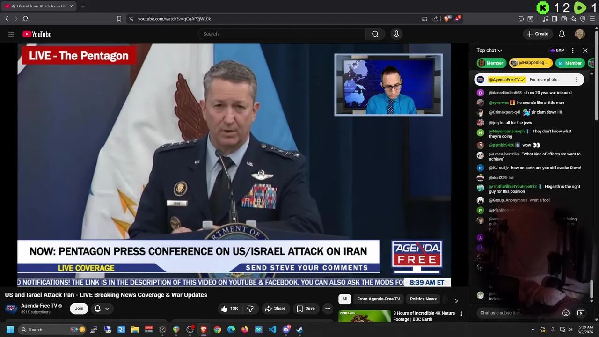Switch to the US and Israel Attack Iran browser tab
This screenshot has width=599, height=337.
(37, 6)
